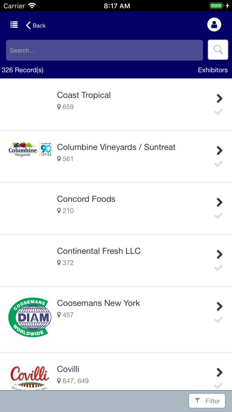Open the list menu icon

pos(14,25)
